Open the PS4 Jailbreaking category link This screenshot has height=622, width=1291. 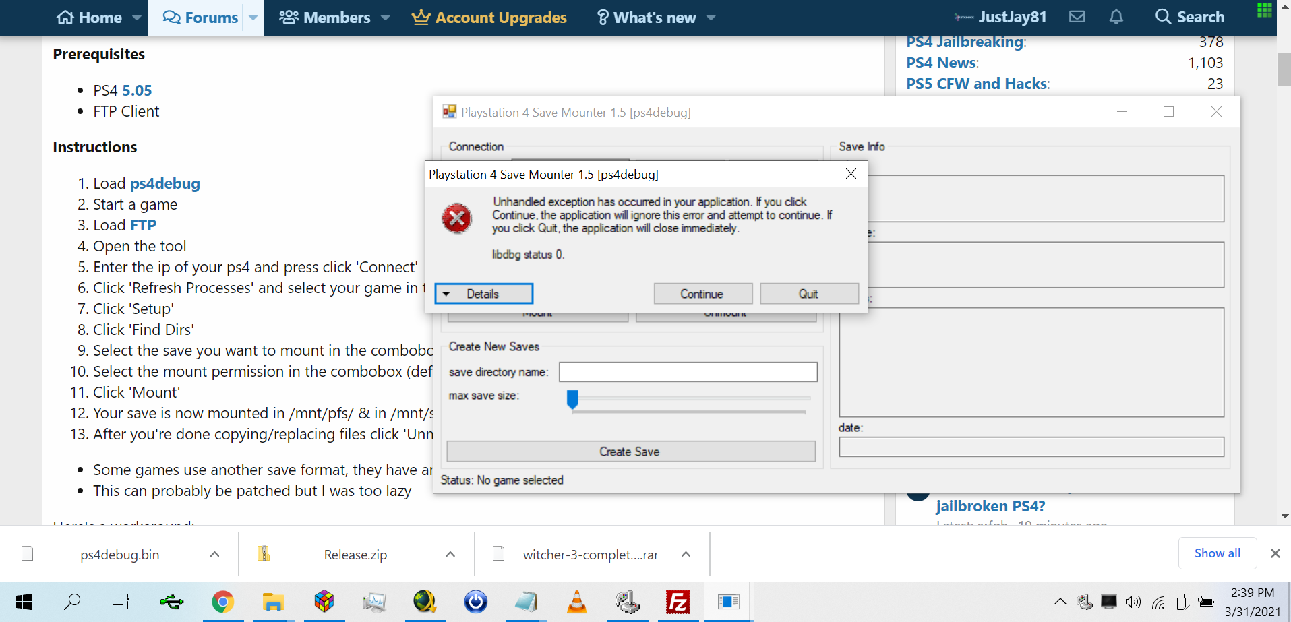[x=965, y=42]
